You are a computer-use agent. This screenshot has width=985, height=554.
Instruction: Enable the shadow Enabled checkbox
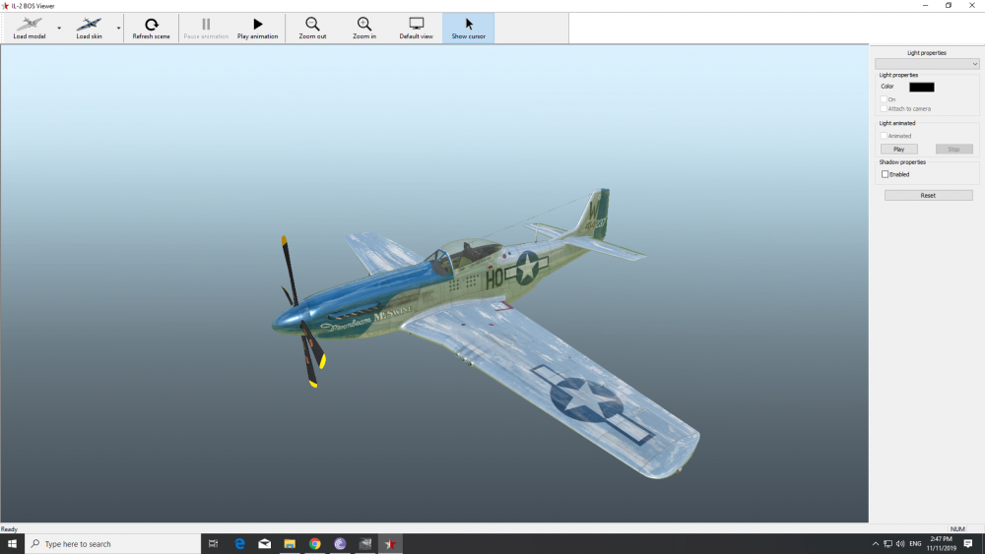pyautogui.click(x=885, y=174)
